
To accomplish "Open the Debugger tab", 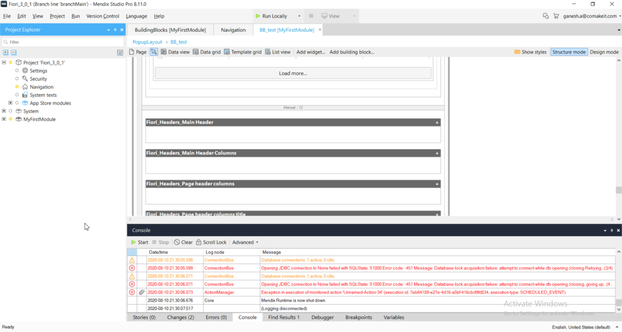I will tap(323, 317).
